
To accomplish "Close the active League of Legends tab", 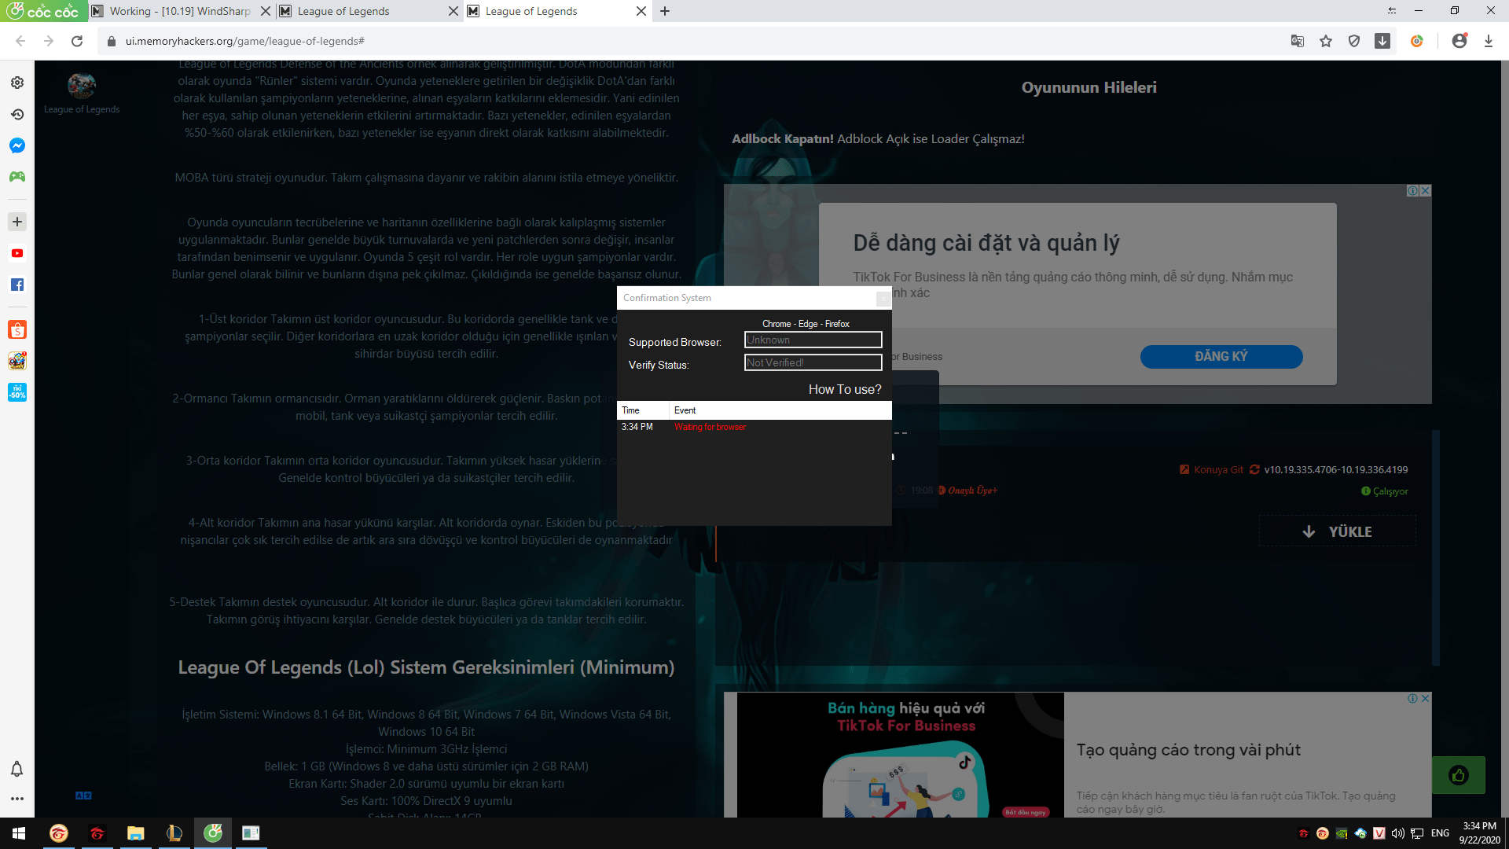I will (641, 11).
